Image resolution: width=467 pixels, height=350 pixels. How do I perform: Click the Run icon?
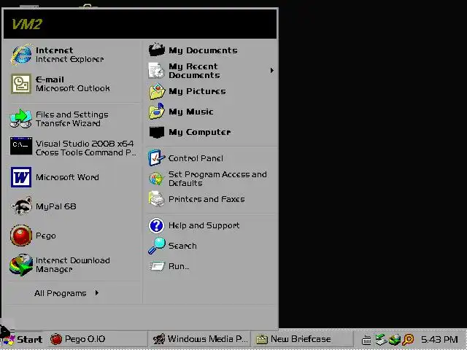pos(157,265)
